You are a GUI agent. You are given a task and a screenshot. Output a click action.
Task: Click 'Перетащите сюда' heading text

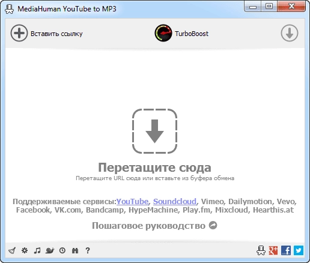pyautogui.click(x=154, y=168)
